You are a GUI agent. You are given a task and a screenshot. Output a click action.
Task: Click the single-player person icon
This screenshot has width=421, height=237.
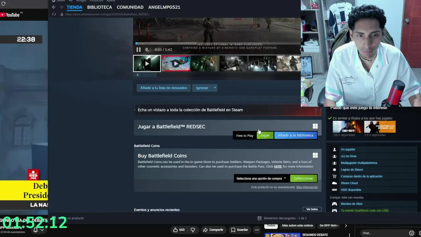334,149
